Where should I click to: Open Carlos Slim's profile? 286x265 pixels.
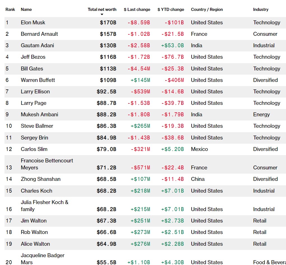click(34, 149)
